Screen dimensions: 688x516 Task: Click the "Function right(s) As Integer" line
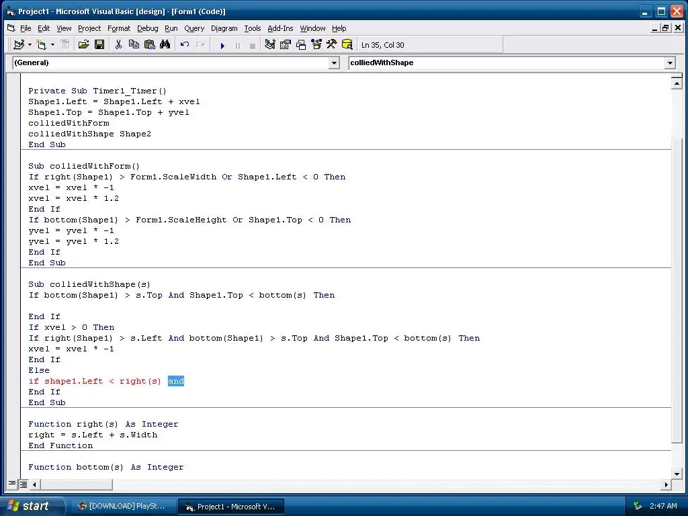[x=103, y=424]
